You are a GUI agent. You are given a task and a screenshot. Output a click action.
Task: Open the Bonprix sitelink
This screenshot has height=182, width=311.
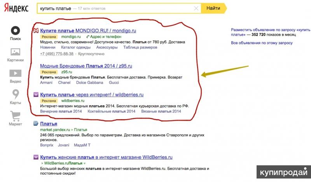pos(47,145)
